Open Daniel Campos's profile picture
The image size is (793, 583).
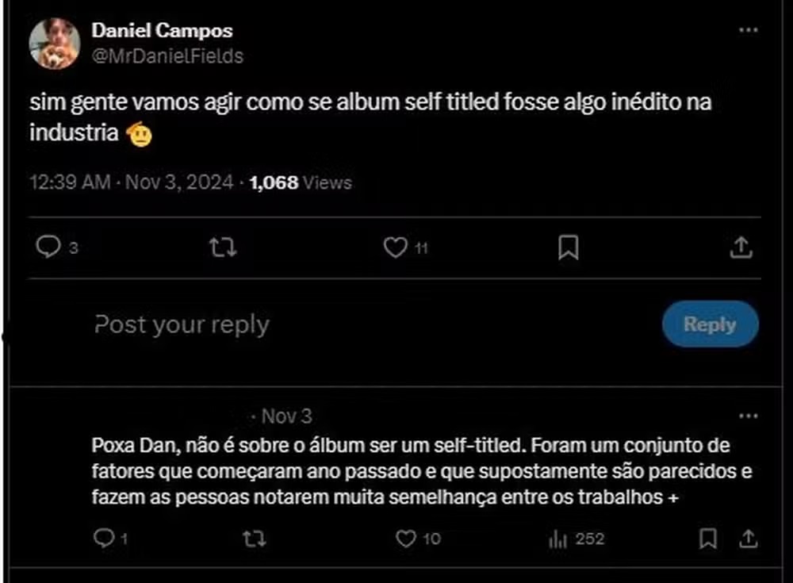click(55, 43)
